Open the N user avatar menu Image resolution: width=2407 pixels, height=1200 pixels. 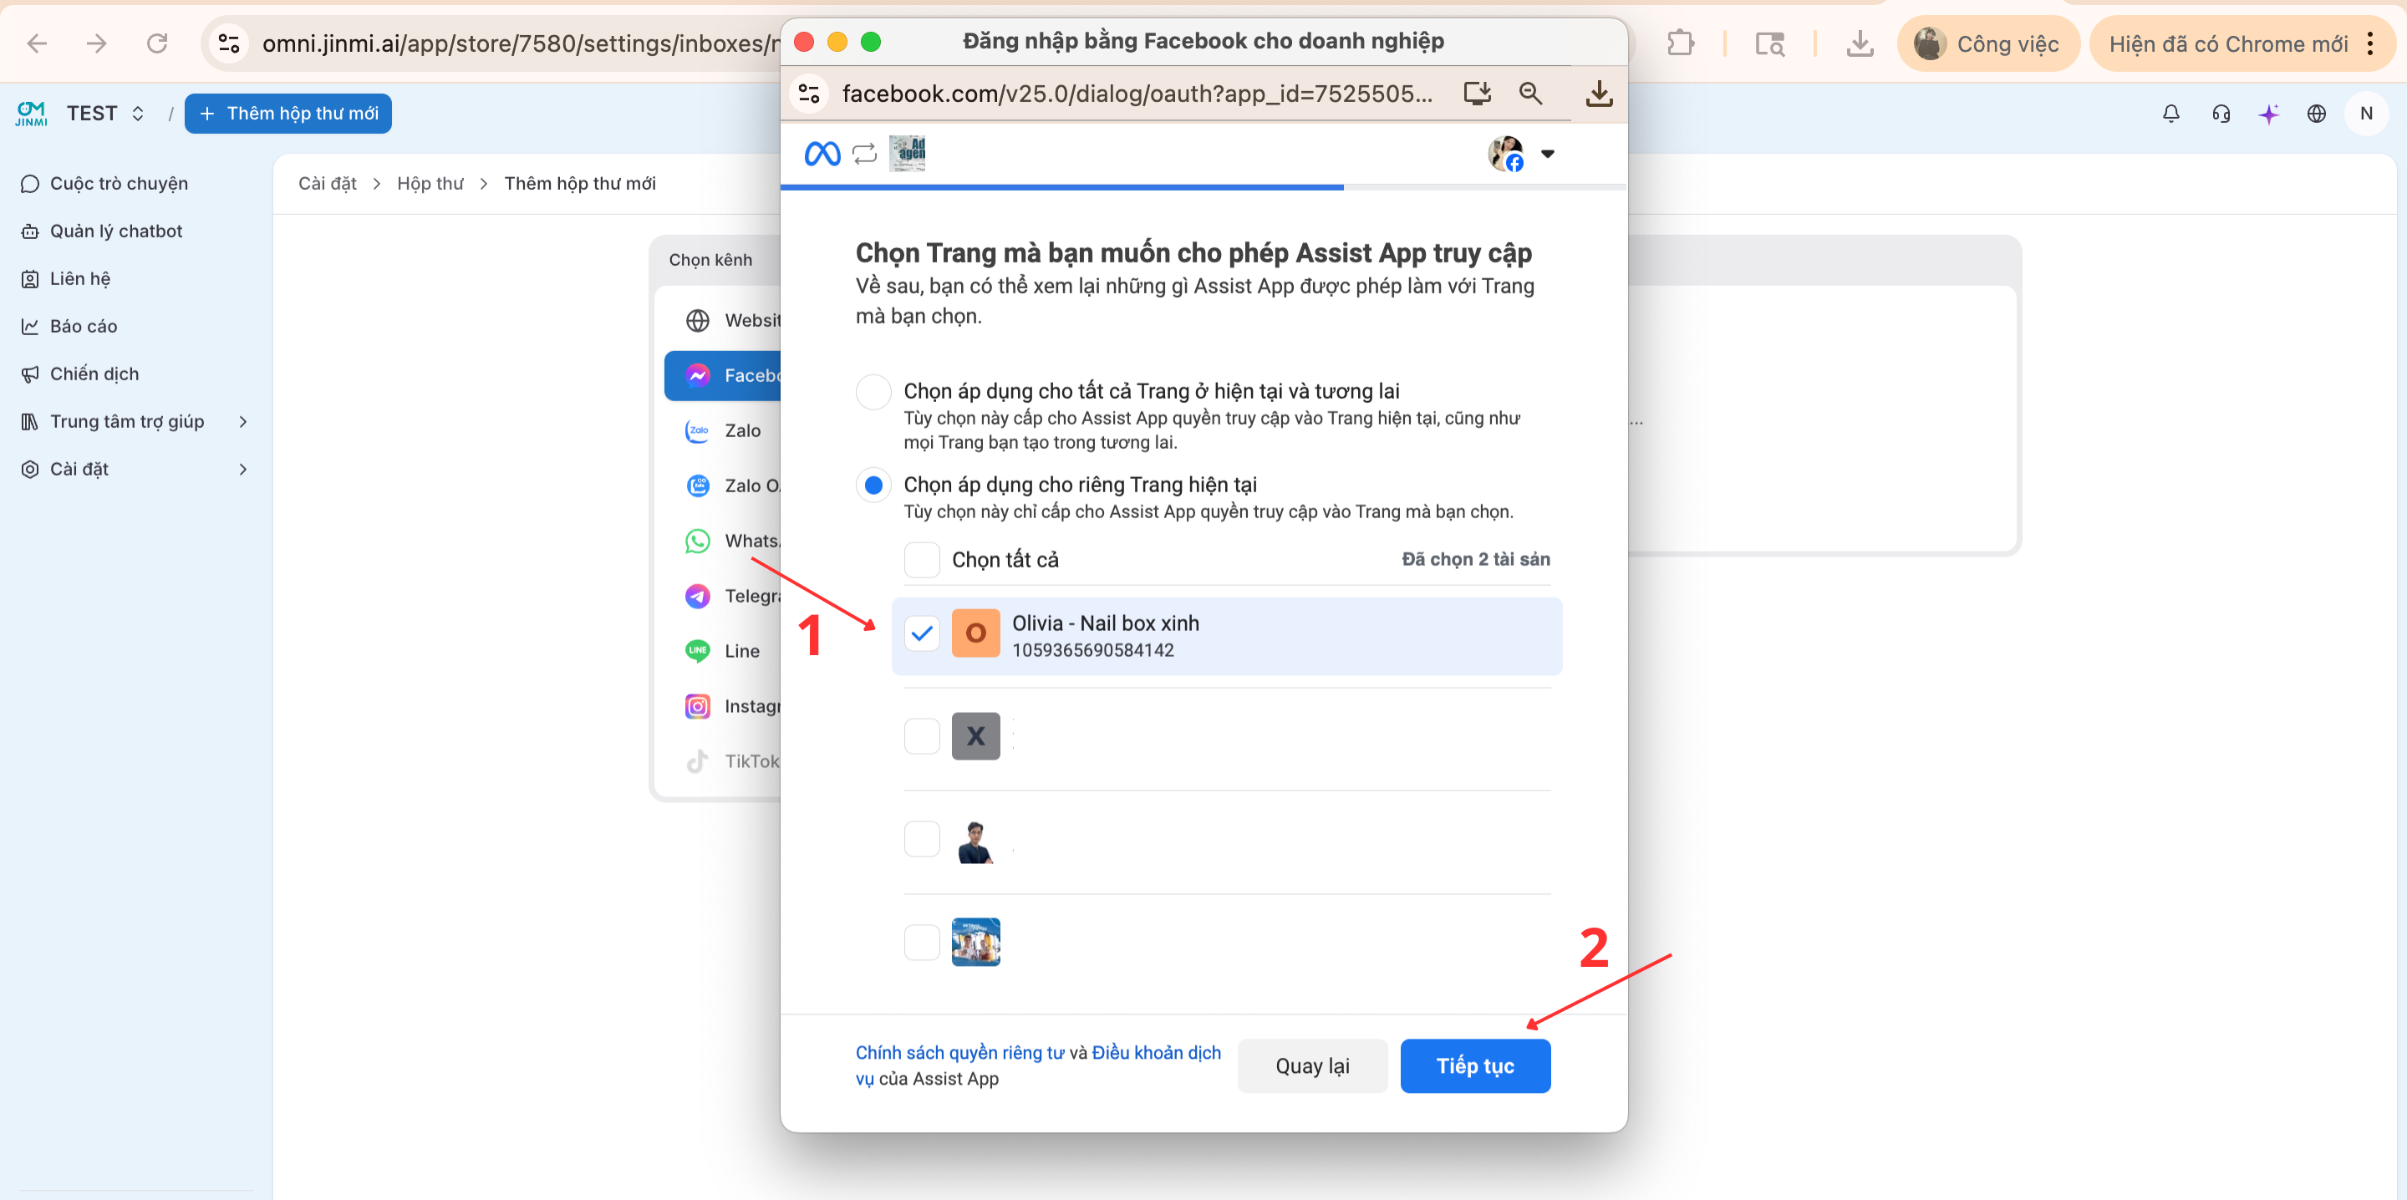point(2366,113)
